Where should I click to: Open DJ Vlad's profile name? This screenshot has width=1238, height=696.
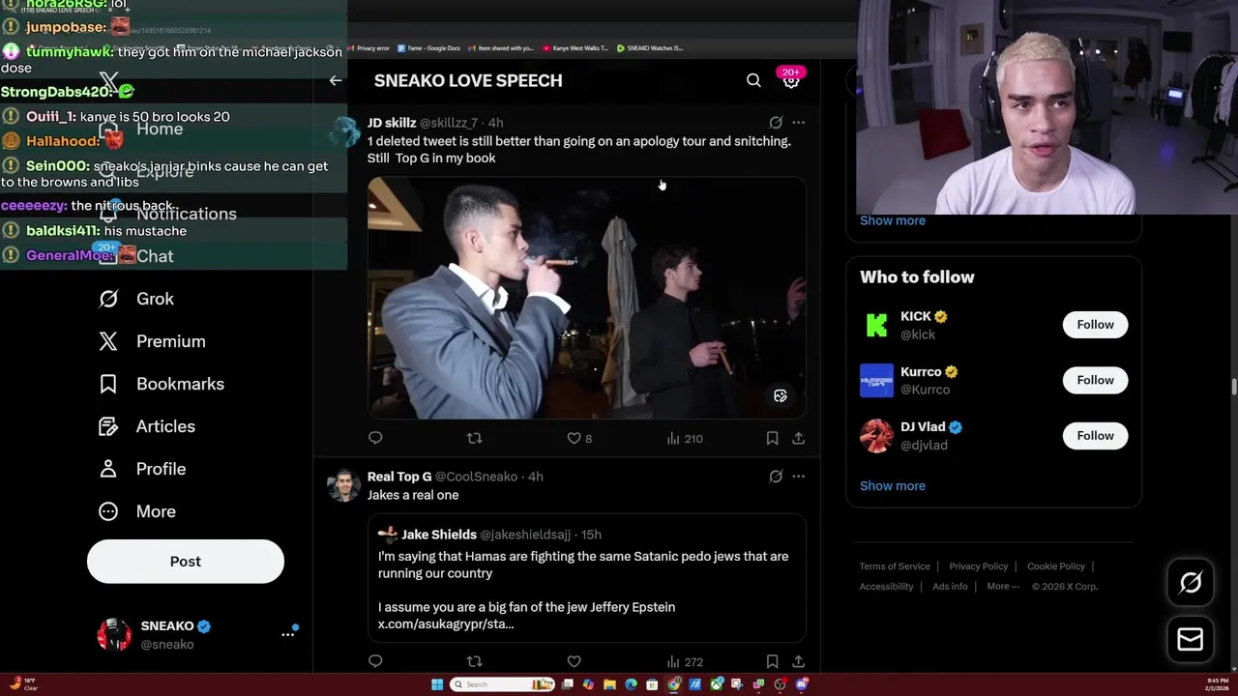[923, 426]
